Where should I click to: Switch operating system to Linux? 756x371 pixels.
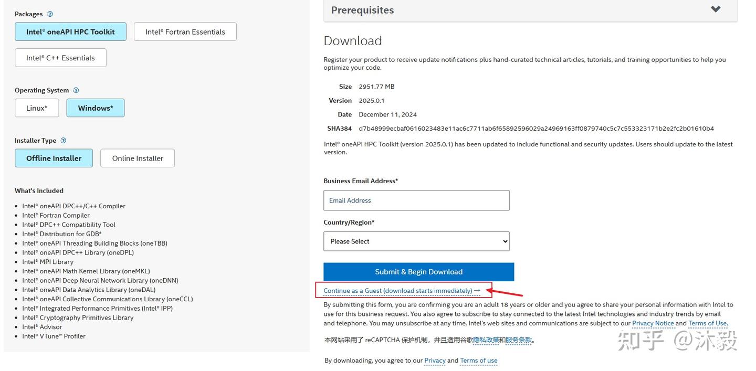(x=37, y=108)
